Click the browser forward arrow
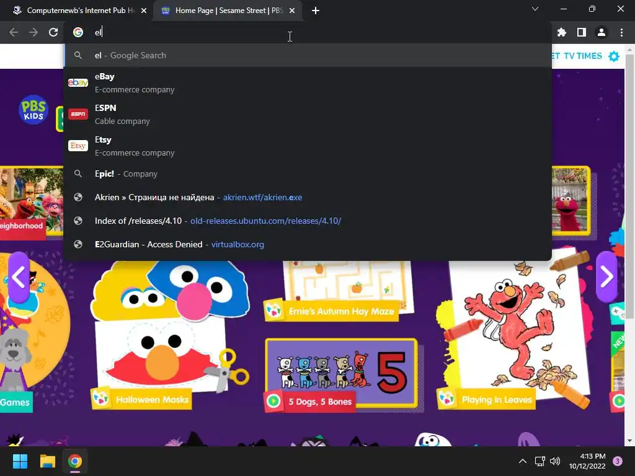 33,32
